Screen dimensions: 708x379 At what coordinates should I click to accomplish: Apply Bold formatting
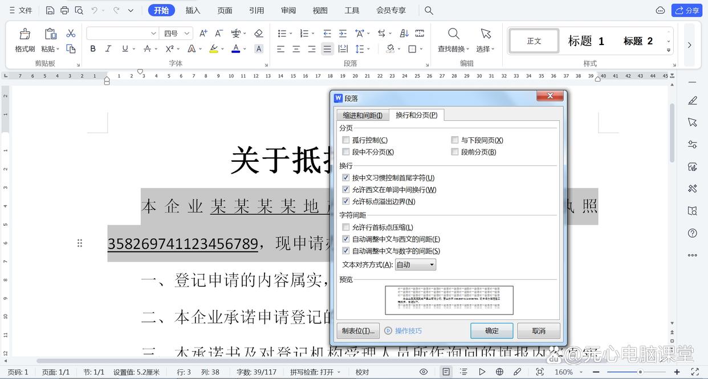pos(93,49)
